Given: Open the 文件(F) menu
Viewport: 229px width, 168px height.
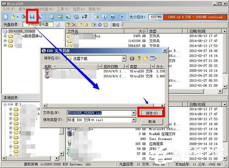Looking at the screenshot, I should [x=9, y=9].
